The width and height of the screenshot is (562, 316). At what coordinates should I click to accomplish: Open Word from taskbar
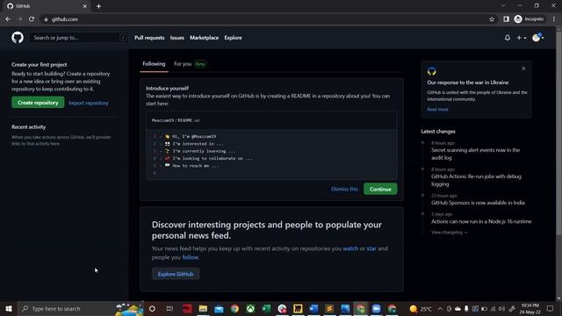pyautogui.click(x=313, y=308)
